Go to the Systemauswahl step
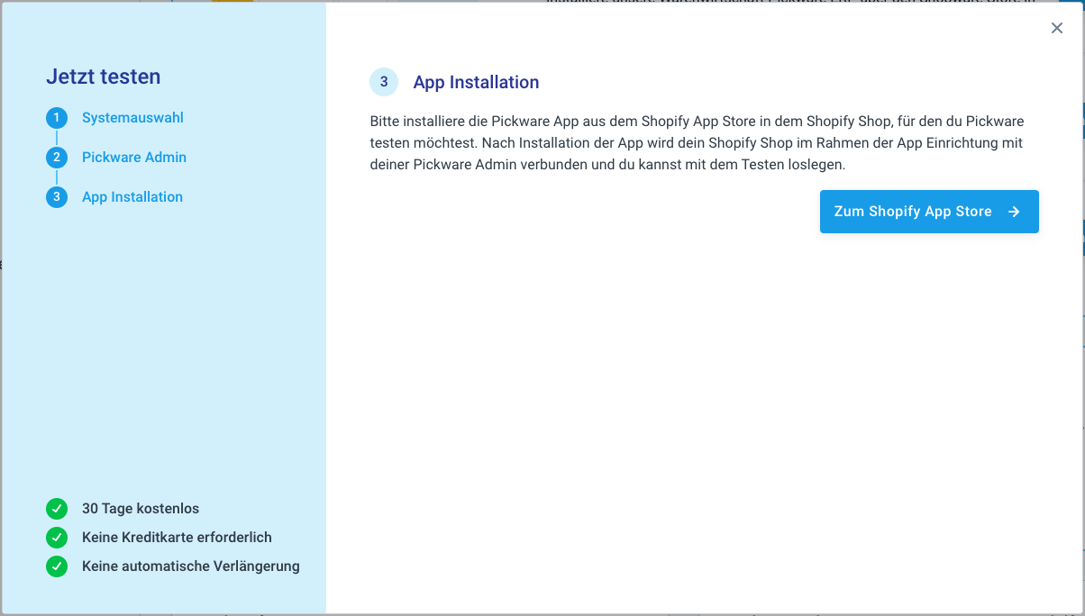This screenshot has height=616, width=1085. (x=132, y=118)
